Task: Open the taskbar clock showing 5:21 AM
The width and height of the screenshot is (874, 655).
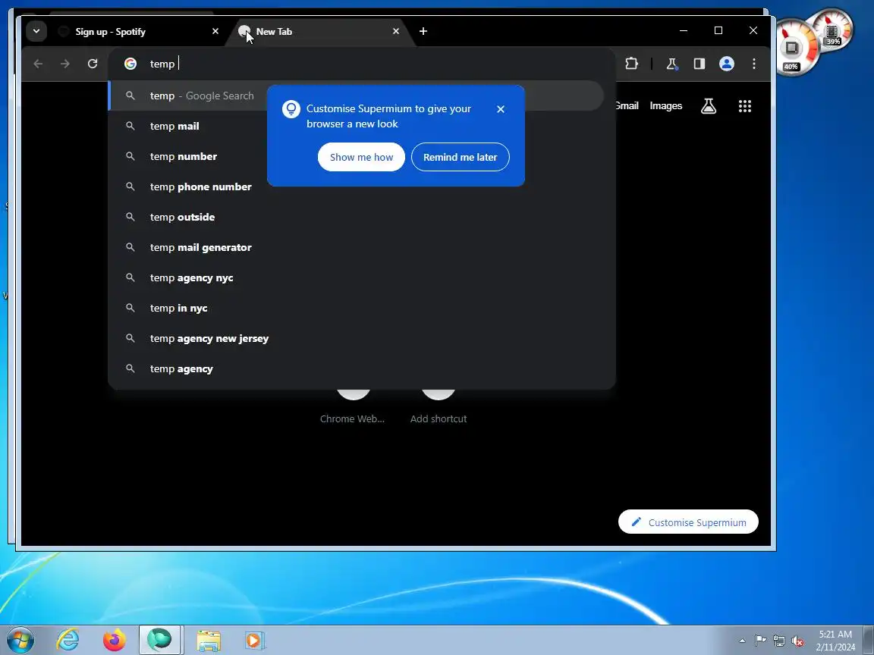Action: click(835, 641)
